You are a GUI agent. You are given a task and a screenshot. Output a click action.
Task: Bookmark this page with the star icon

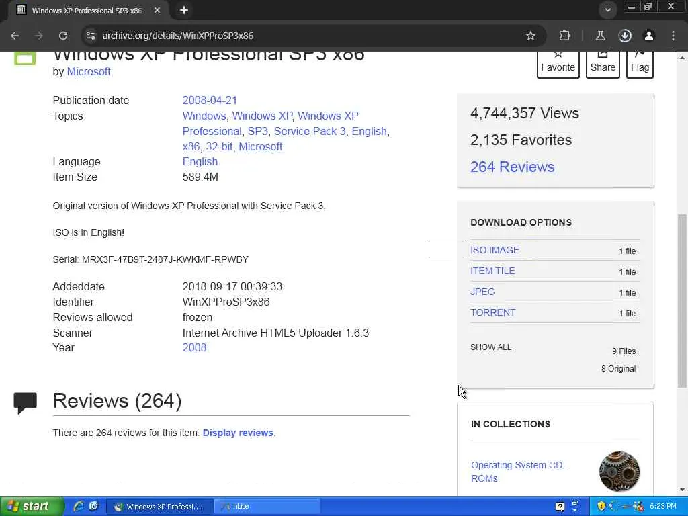(x=531, y=36)
